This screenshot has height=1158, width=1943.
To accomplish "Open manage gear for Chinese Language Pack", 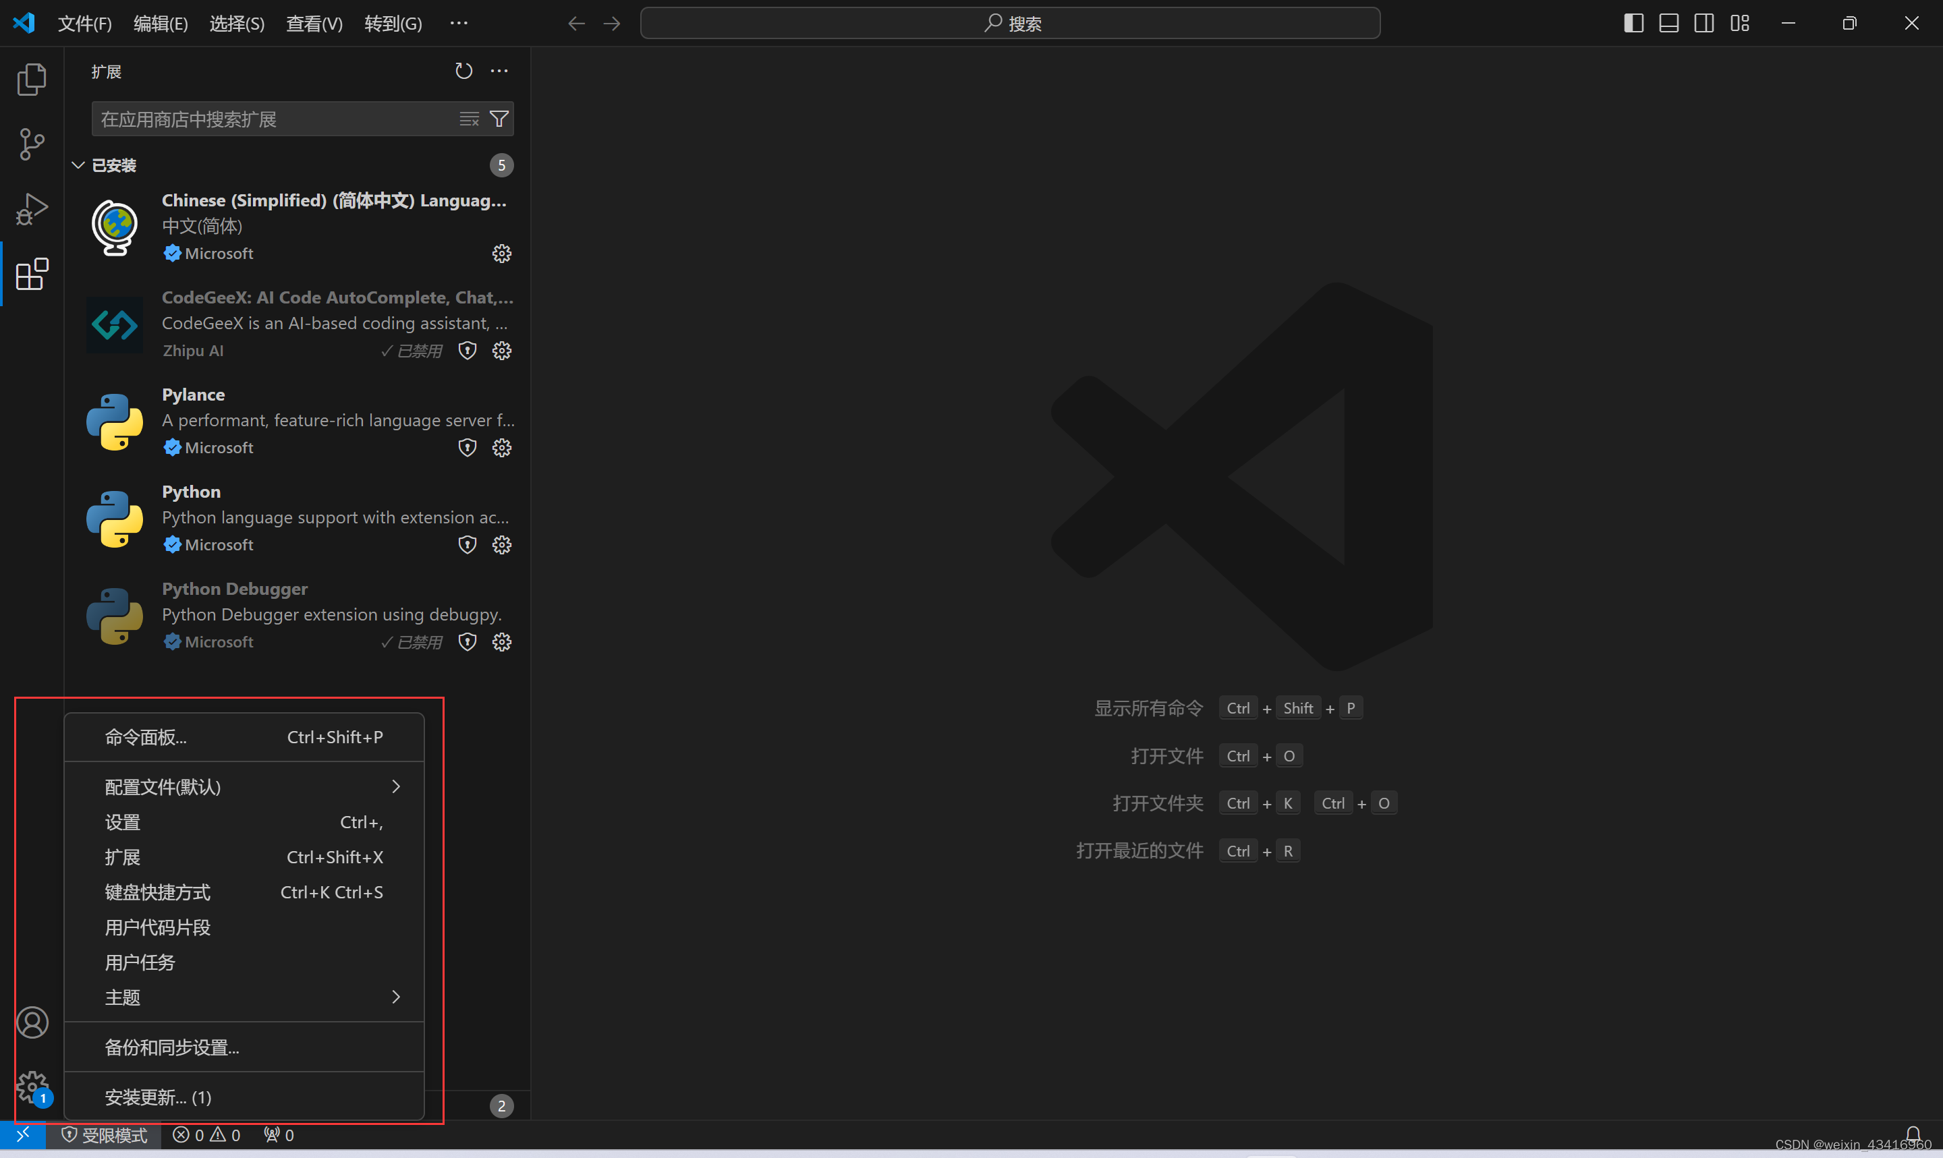I will 502,254.
